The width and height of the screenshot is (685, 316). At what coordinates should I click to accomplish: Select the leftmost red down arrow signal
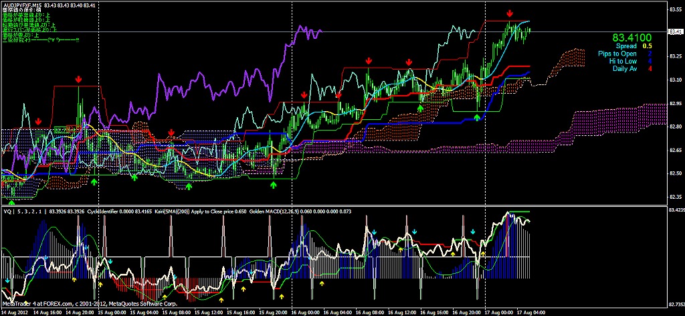click(38, 121)
